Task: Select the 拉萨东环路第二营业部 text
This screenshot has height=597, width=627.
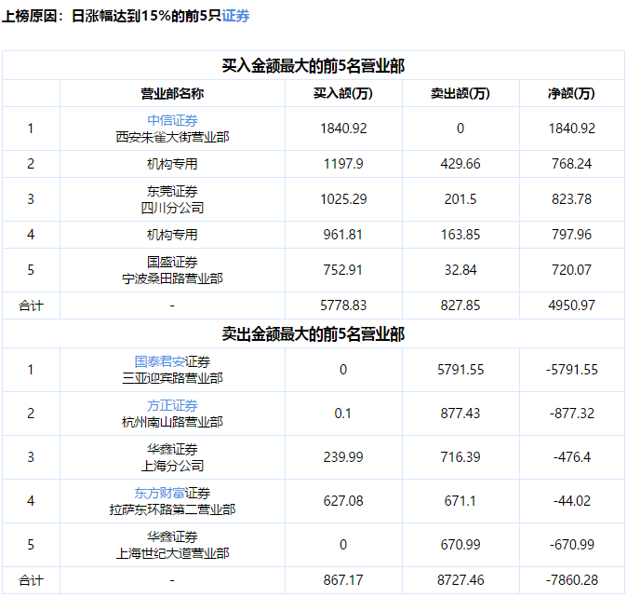Action: click(172, 509)
